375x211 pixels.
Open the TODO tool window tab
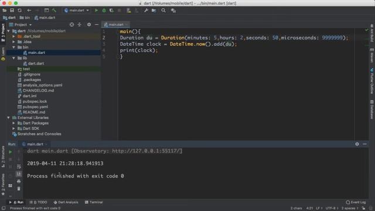pyautogui.click(x=38, y=202)
